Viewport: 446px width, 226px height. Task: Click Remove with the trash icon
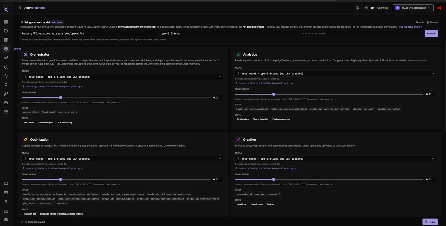coord(432,22)
